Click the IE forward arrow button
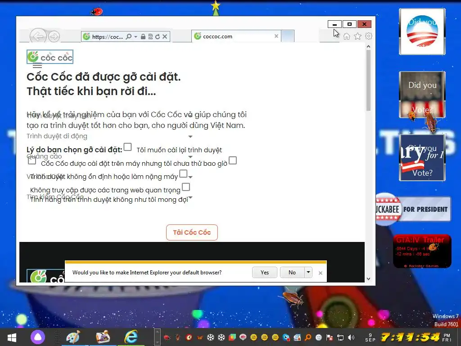The image size is (461, 346). [x=54, y=36]
